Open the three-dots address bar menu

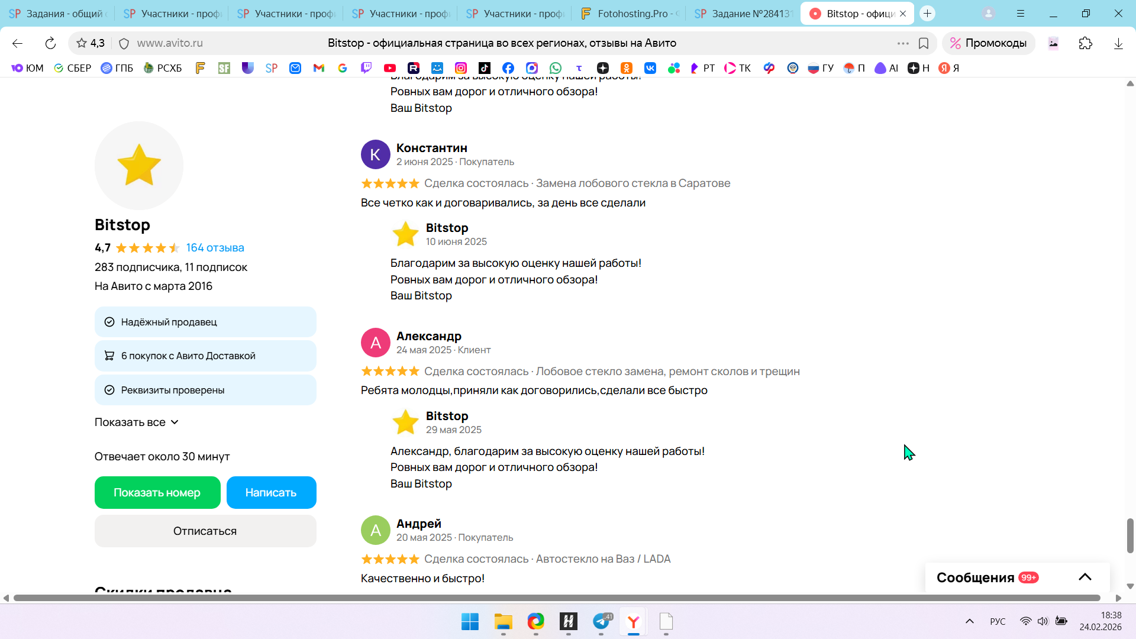tap(903, 43)
